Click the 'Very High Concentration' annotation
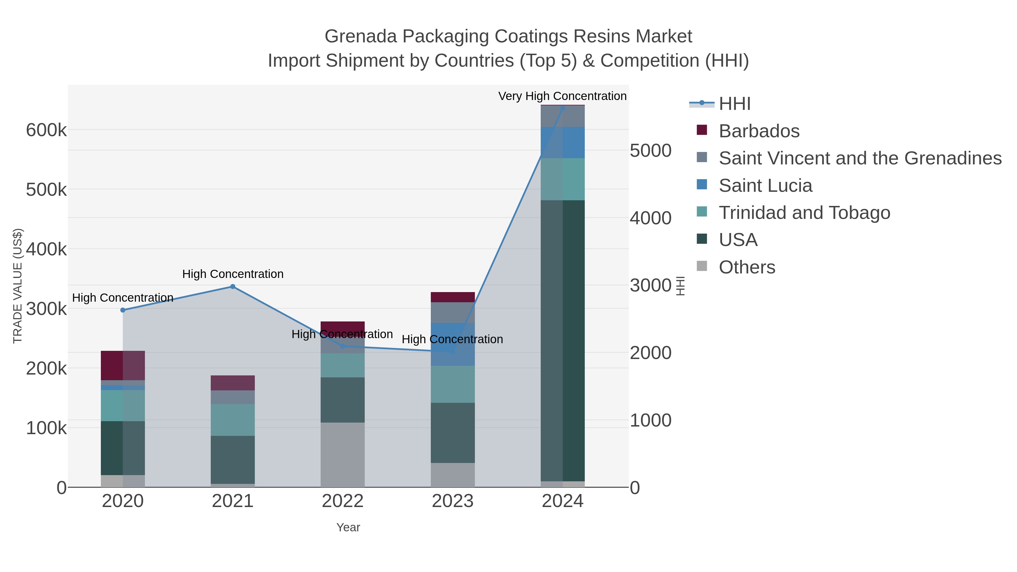Screen dimensions: 1017x572 (562, 96)
